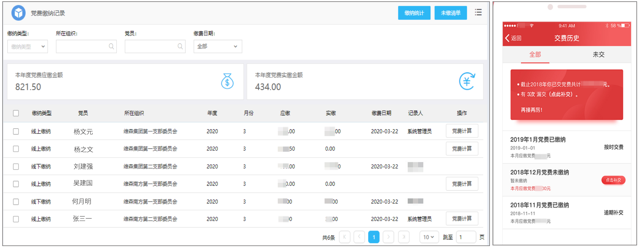The image size is (640, 248).
Task: Open the list menu icon at top right
Action: [x=478, y=12]
